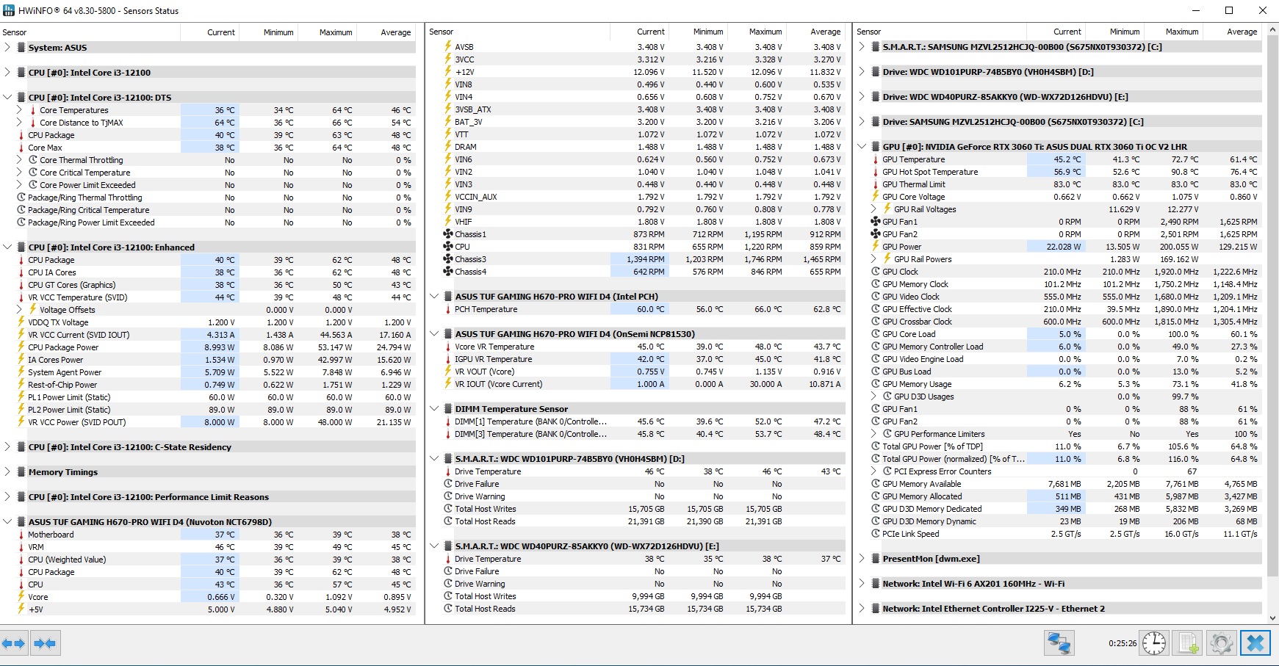Reset the elapsed timer with the clock icon

[1154, 643]
